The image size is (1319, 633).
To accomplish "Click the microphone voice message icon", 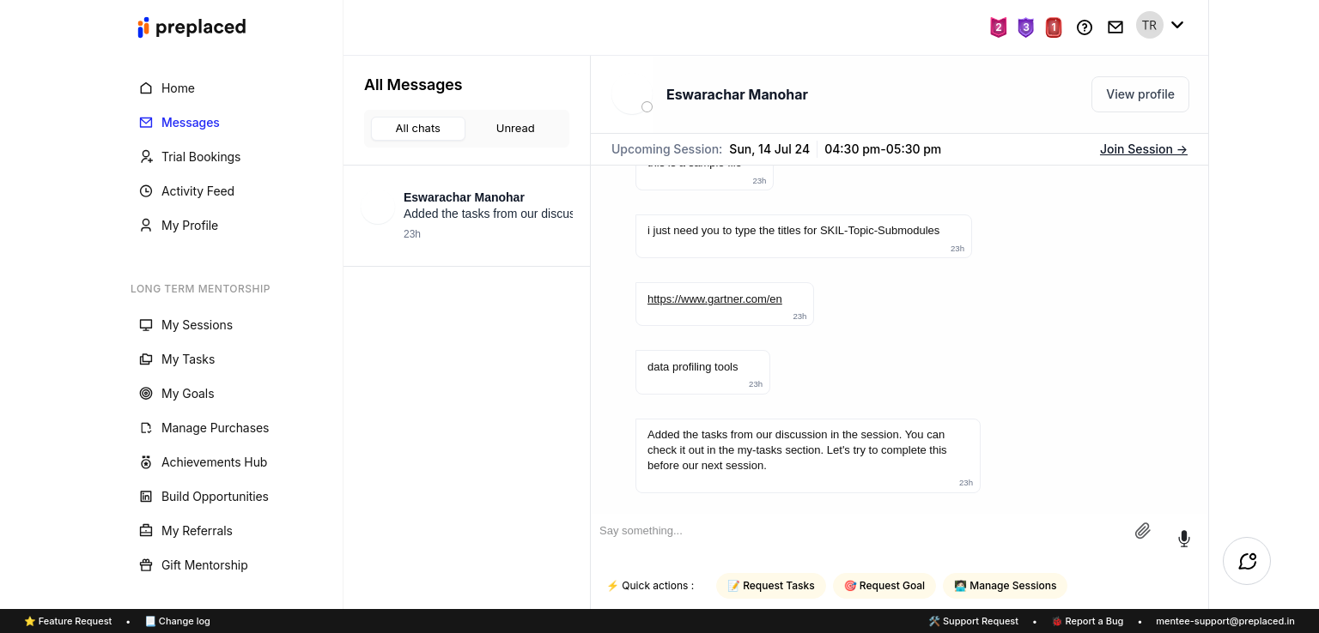I will 1183,539.
